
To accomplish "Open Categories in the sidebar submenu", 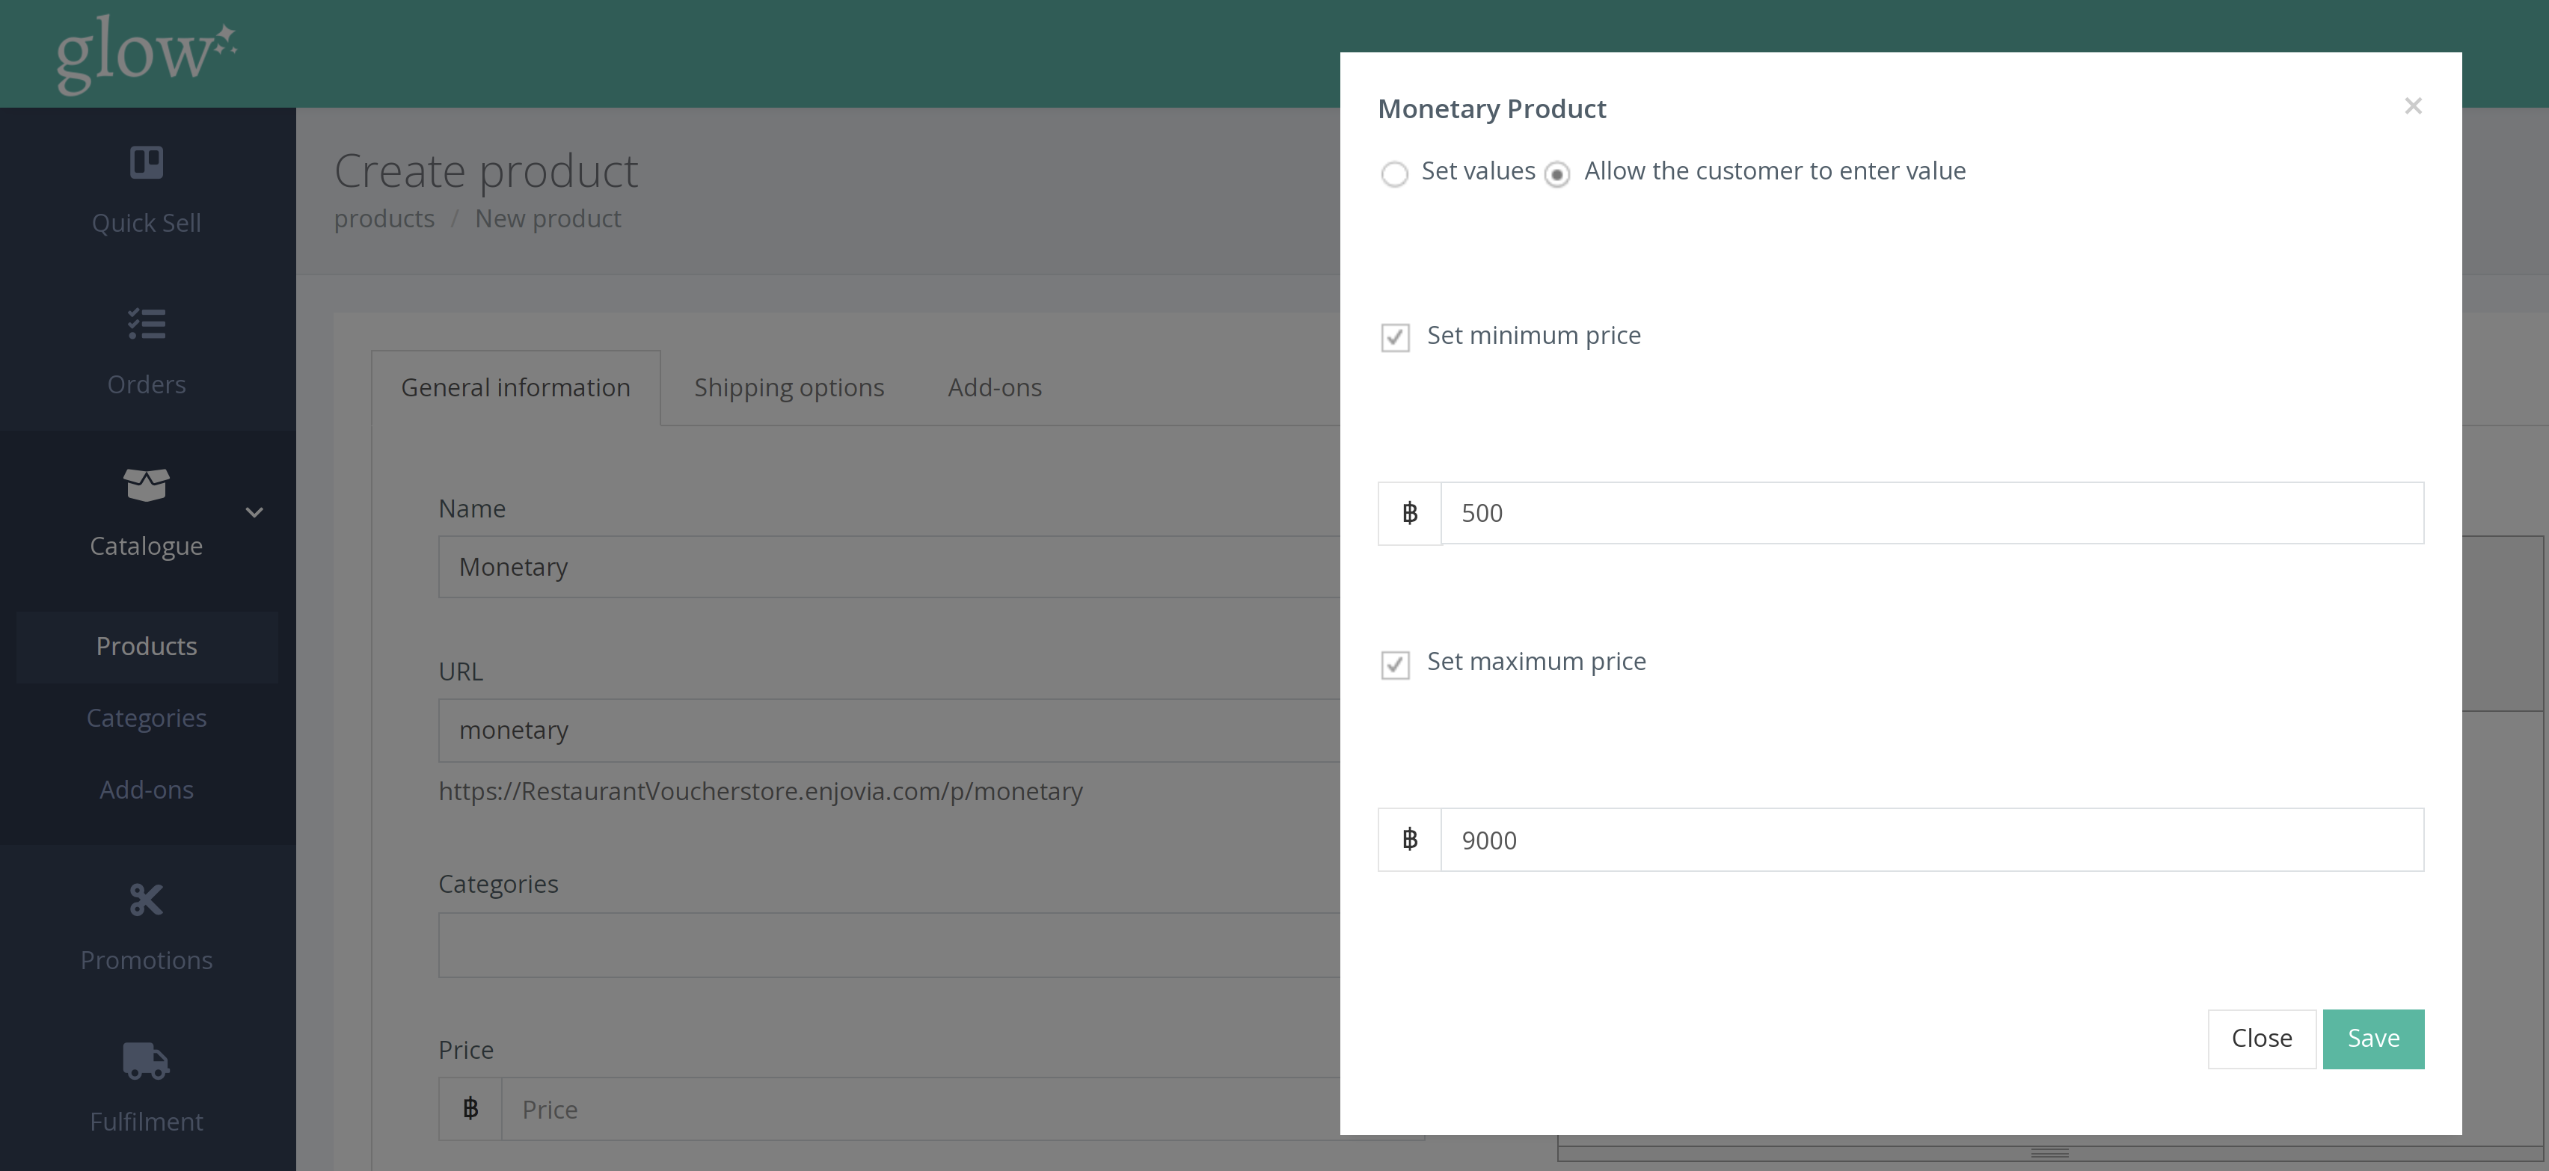I will point(147,718).
